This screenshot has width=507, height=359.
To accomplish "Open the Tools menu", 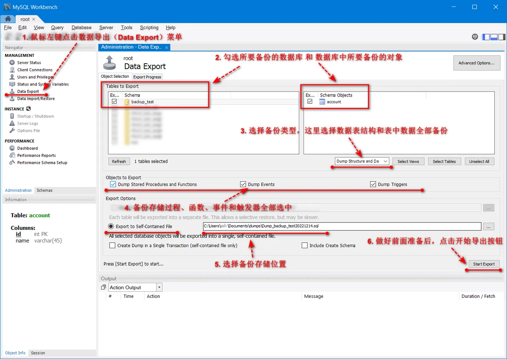I will [x=126, y=28].
